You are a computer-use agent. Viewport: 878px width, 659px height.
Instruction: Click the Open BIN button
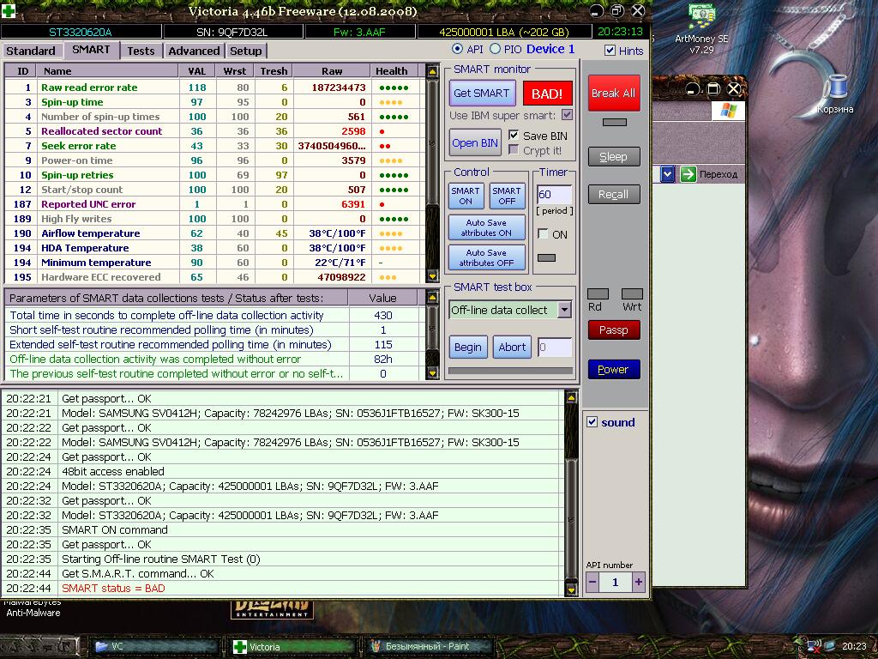tap(475, 143)
